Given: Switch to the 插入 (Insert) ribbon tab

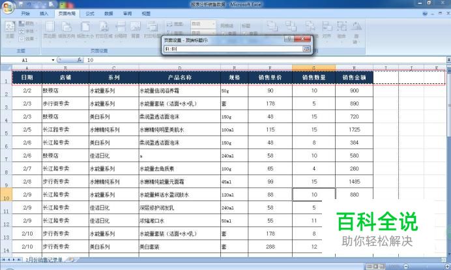Looking at the screenshot, I should [x=44, y=14].
